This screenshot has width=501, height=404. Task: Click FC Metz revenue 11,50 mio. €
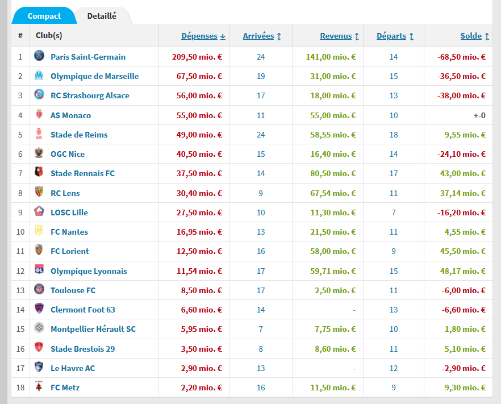[333, 388]
